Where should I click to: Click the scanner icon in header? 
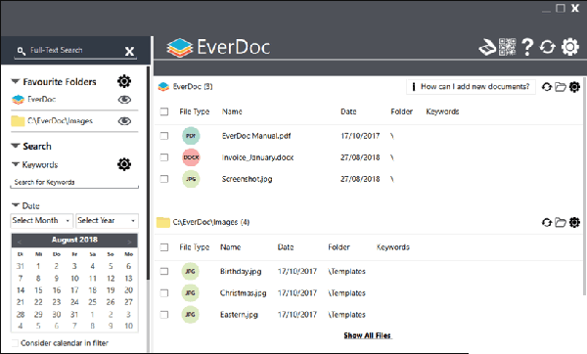point(487,48)
